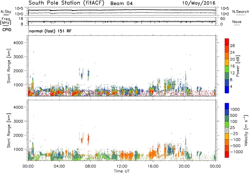Click the 'N.Search' legend label

(x=241, y=12)
